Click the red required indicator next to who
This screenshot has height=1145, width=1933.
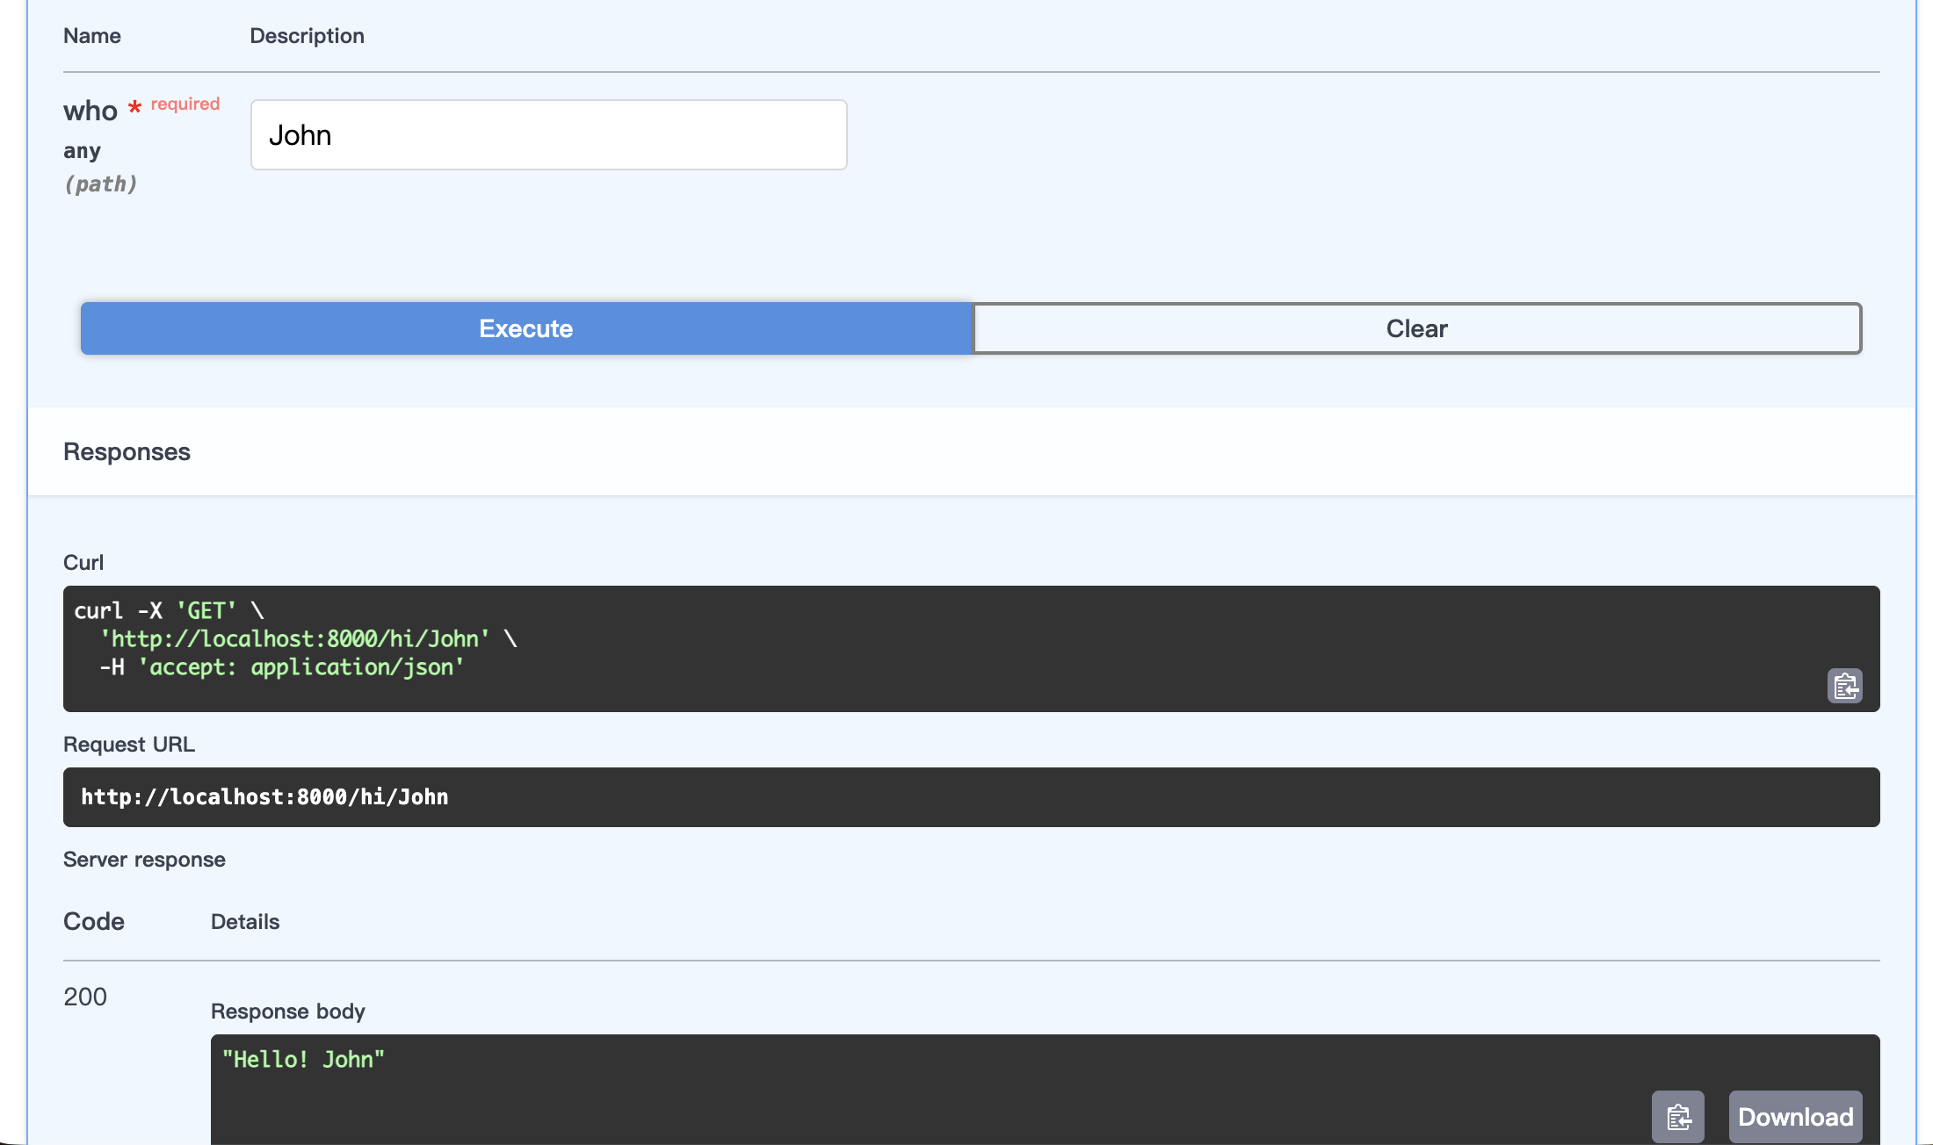pos(134,107)
